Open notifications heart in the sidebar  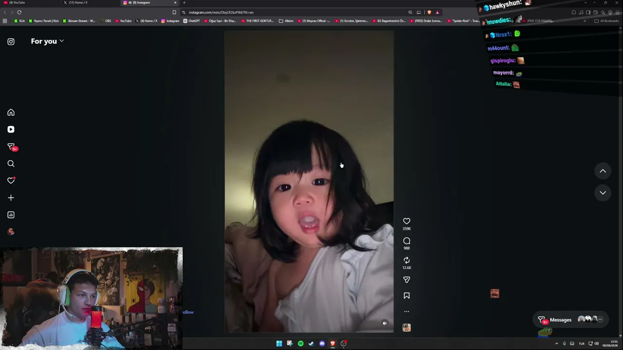coord(11,181)
